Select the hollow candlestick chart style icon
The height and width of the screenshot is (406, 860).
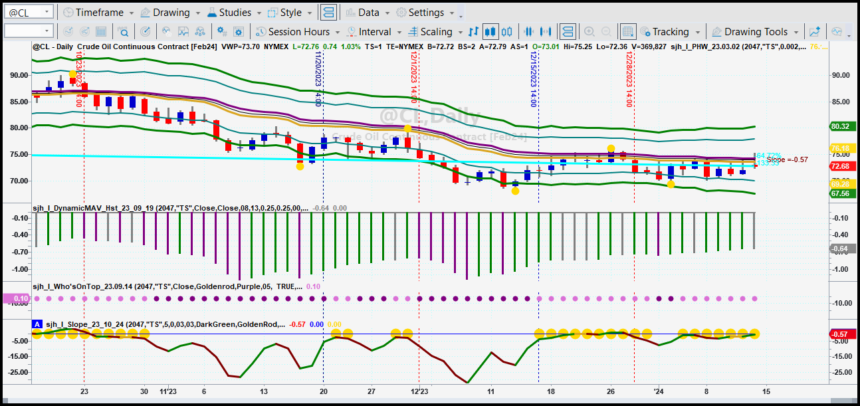click(x=508, y=31)
